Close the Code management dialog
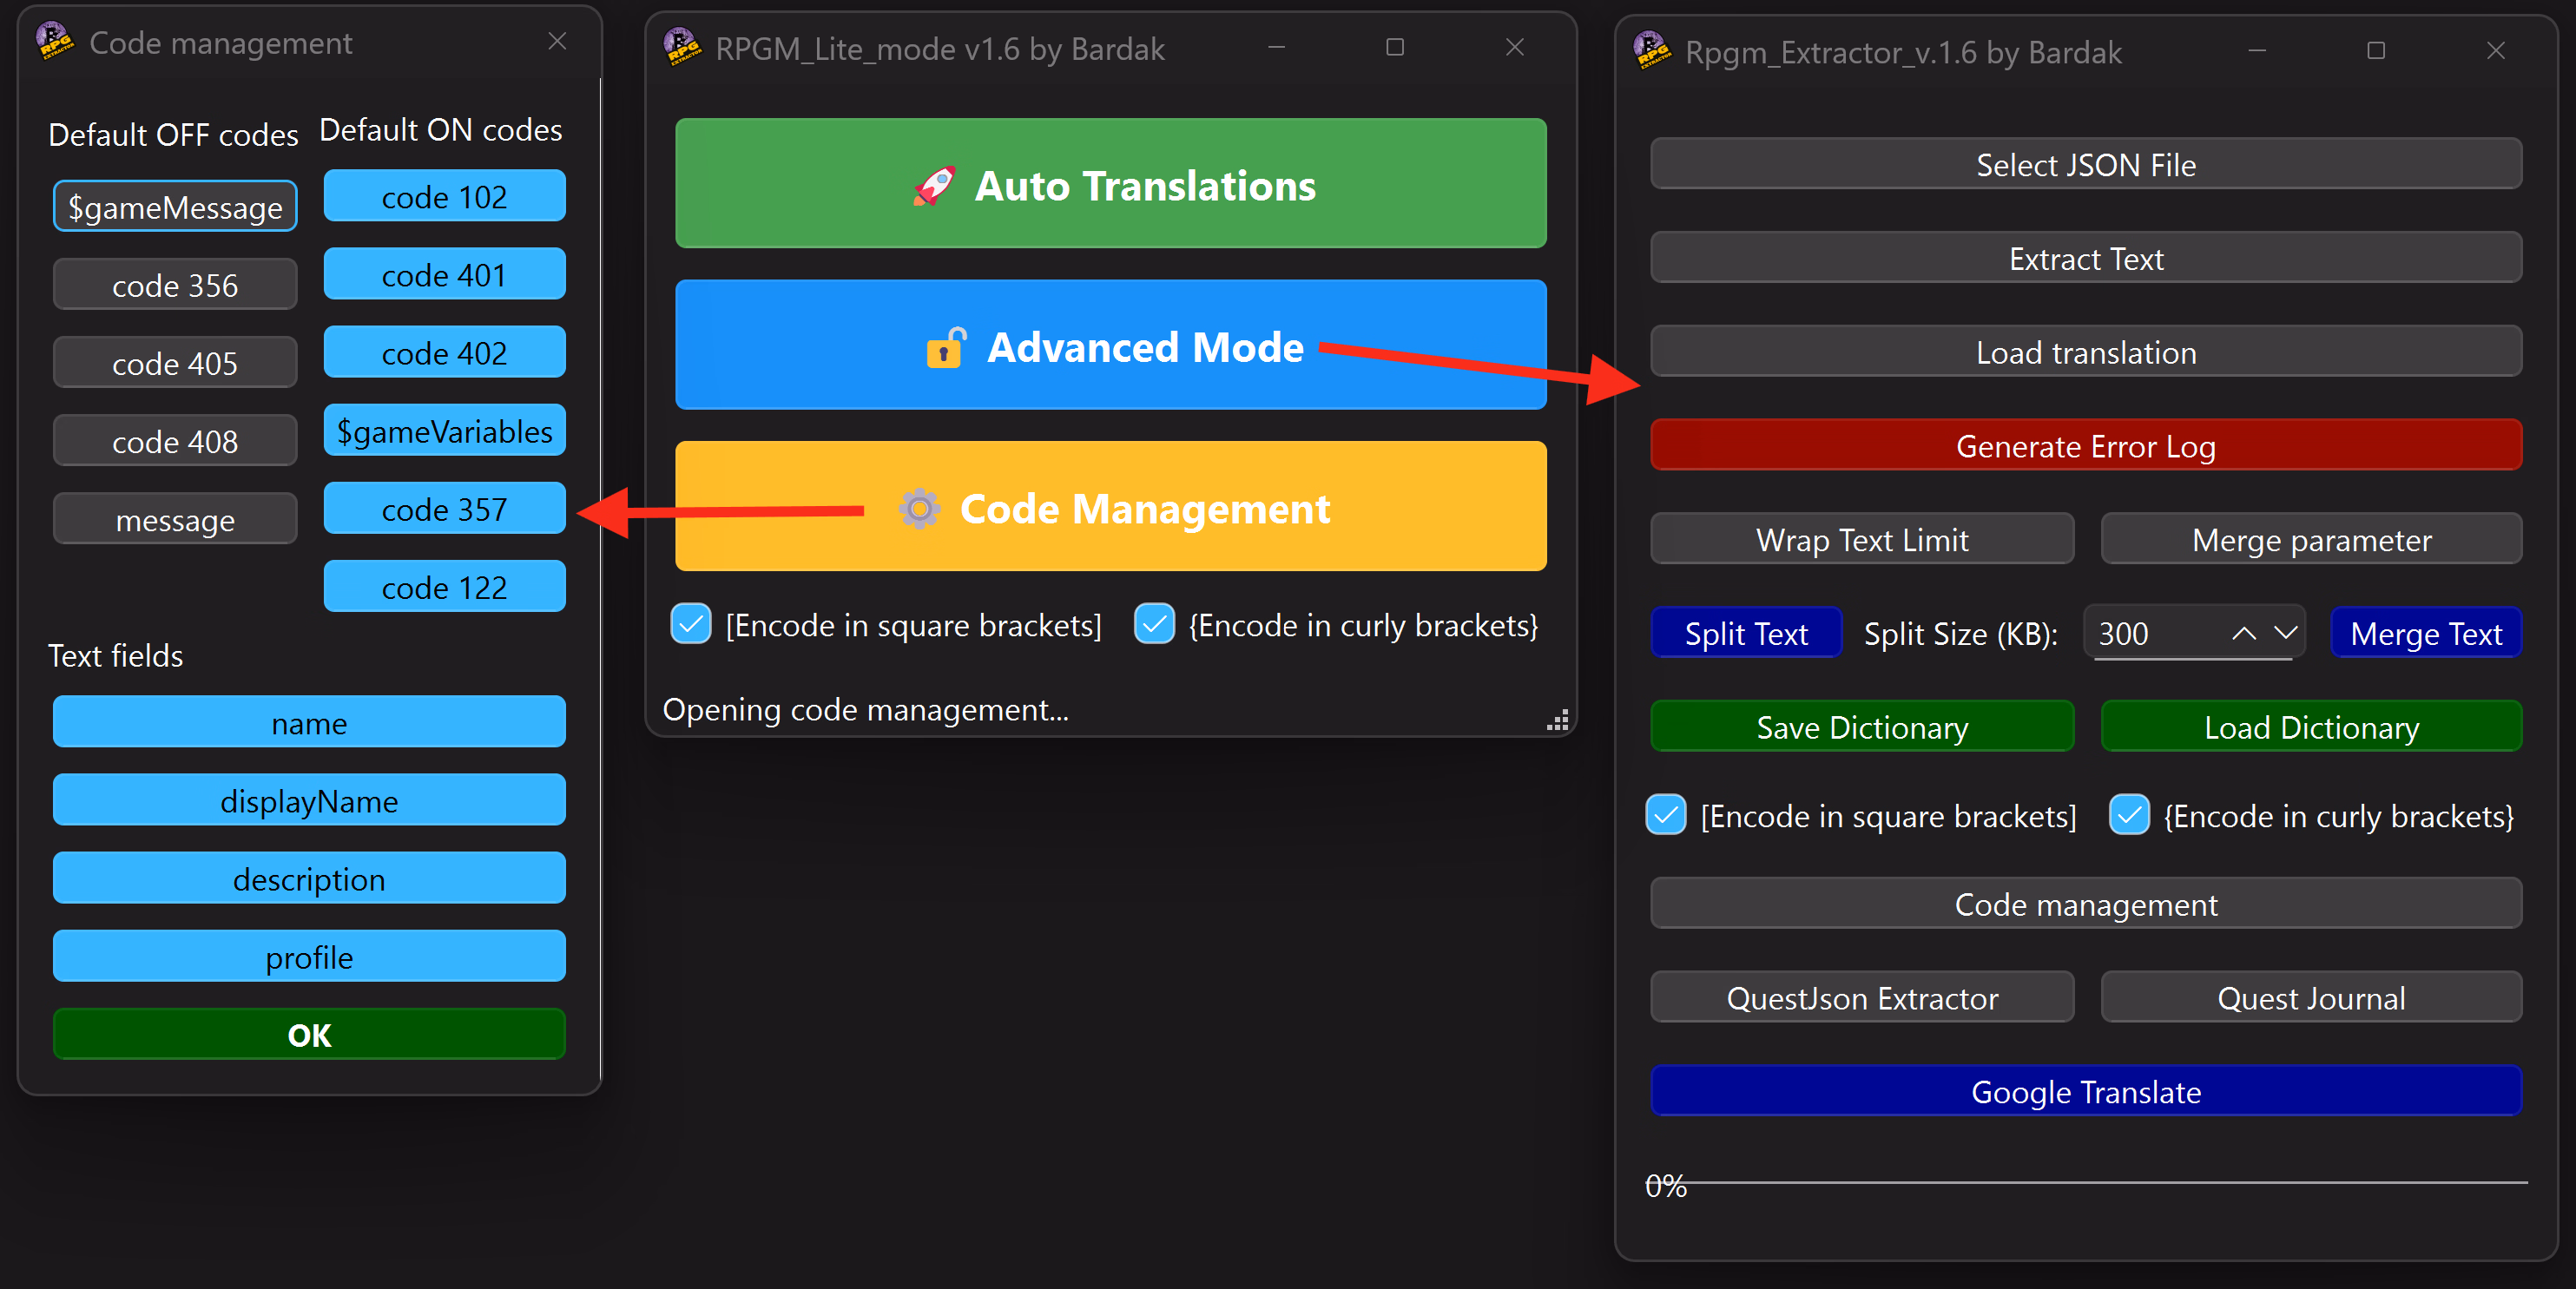2576x1289 pixels. (557, 42)
